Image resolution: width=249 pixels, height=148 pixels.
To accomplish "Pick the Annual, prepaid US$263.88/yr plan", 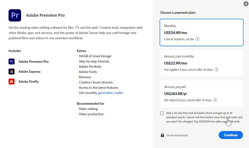I will (x=201, y=93).
